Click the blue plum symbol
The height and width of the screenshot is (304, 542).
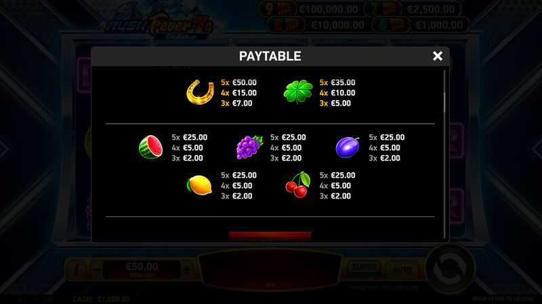click(348, 147)
